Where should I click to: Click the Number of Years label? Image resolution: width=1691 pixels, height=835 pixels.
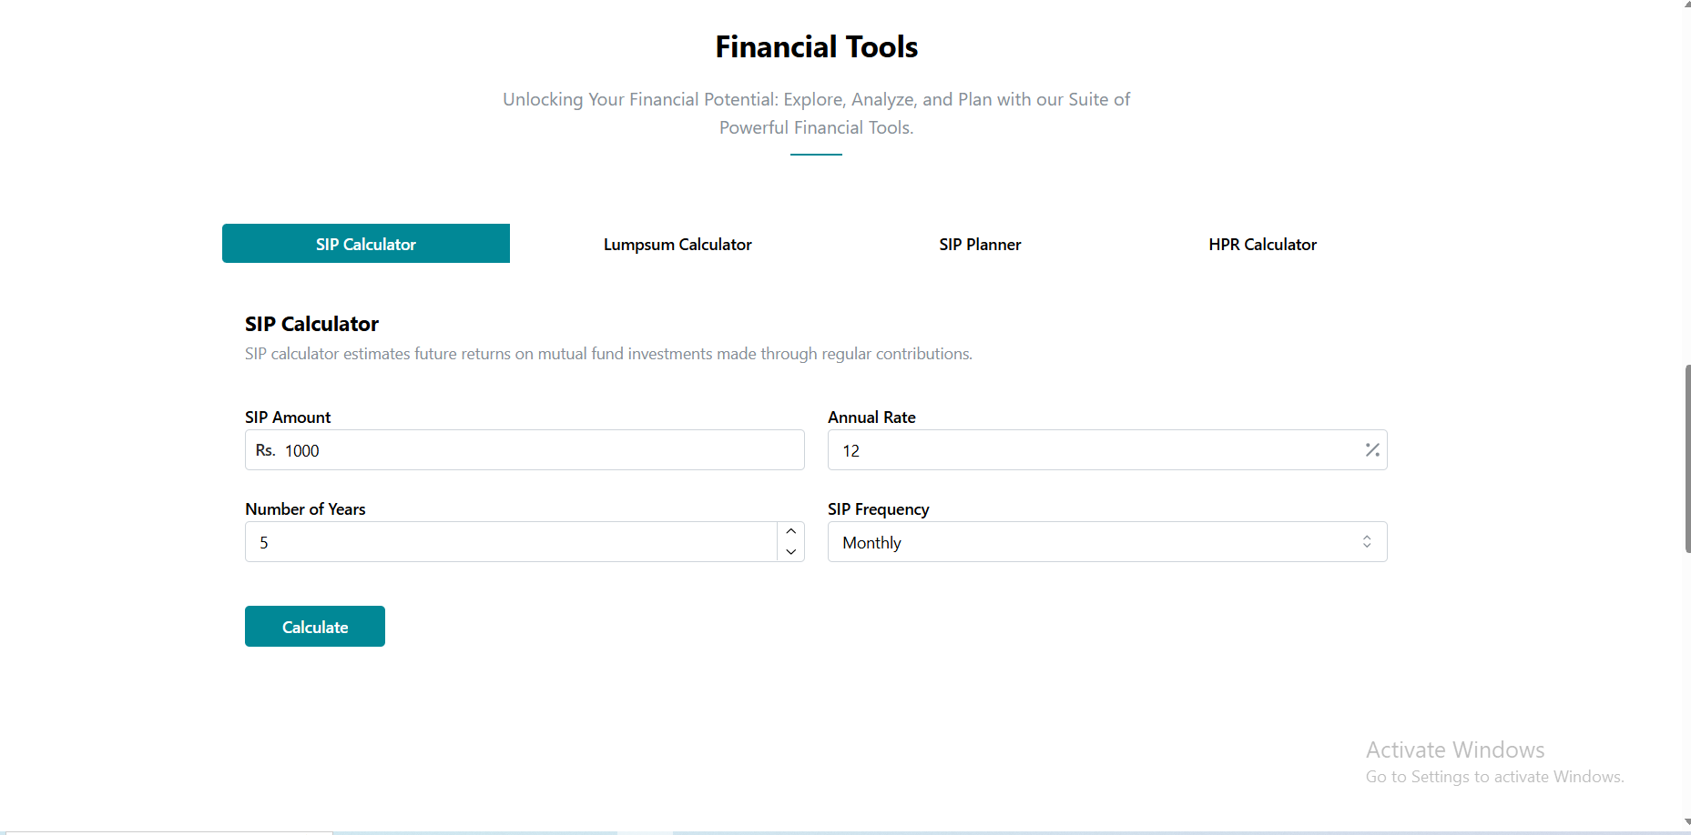click(x=305, y=509)
